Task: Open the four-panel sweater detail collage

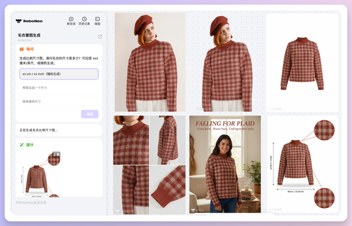Action: pyautogui.click(x=149, y=164)
